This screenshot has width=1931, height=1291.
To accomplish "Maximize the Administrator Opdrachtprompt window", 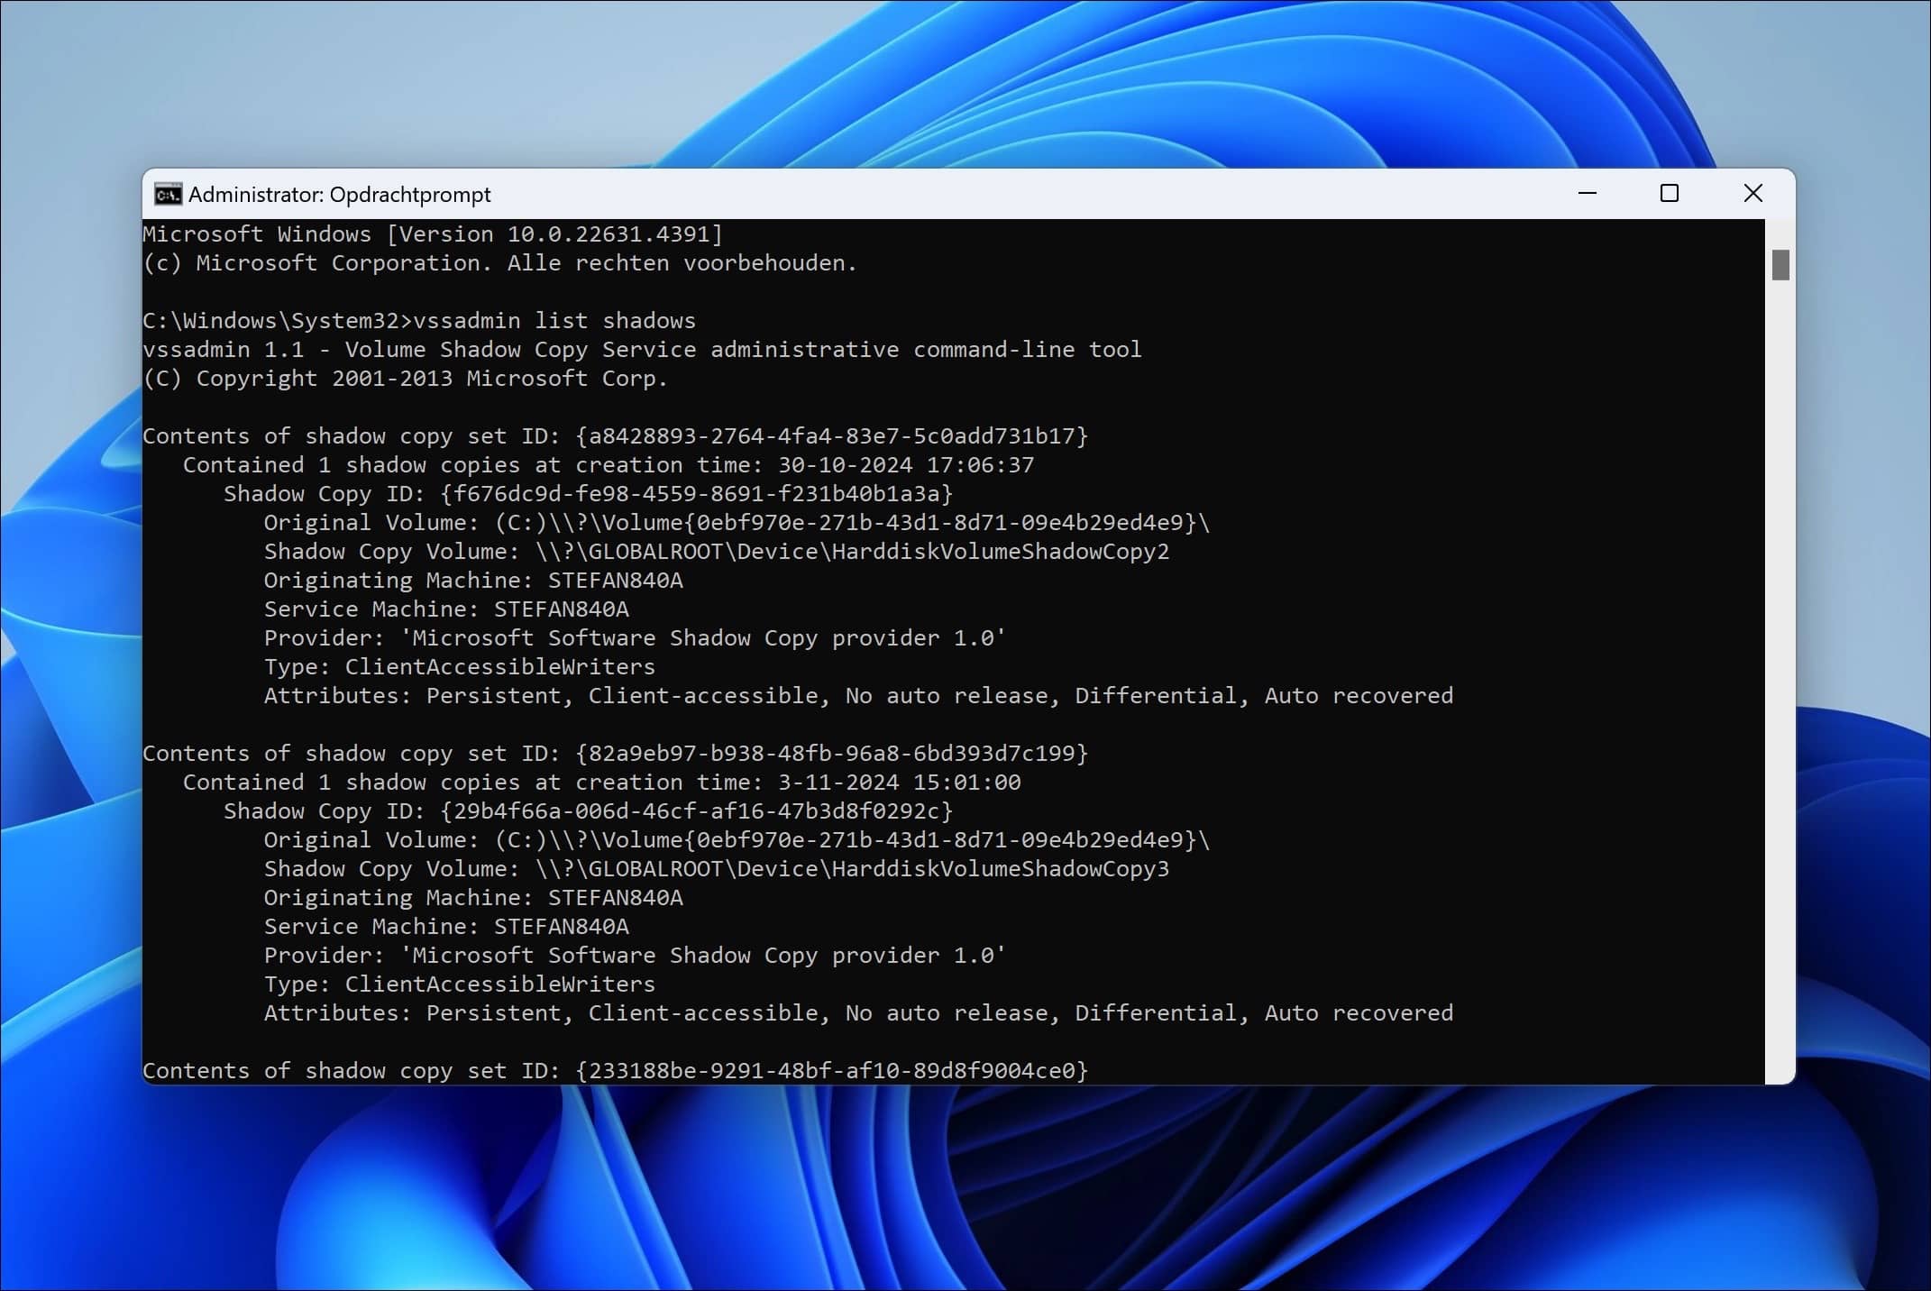I will click(1670, 194).
